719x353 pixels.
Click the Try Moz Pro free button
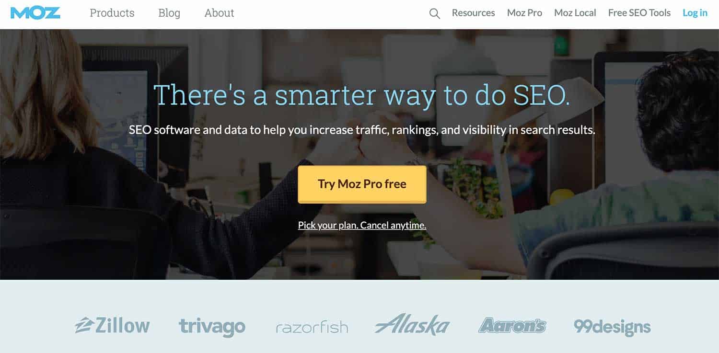pos(362,184)
